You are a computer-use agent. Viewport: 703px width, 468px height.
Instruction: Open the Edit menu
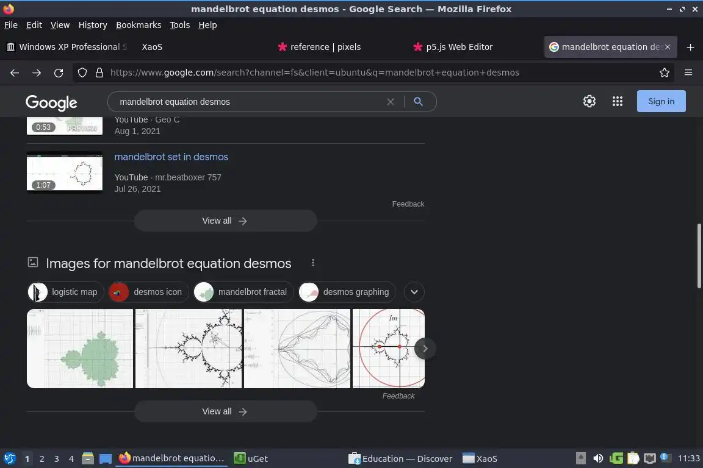tap(34, 25)
